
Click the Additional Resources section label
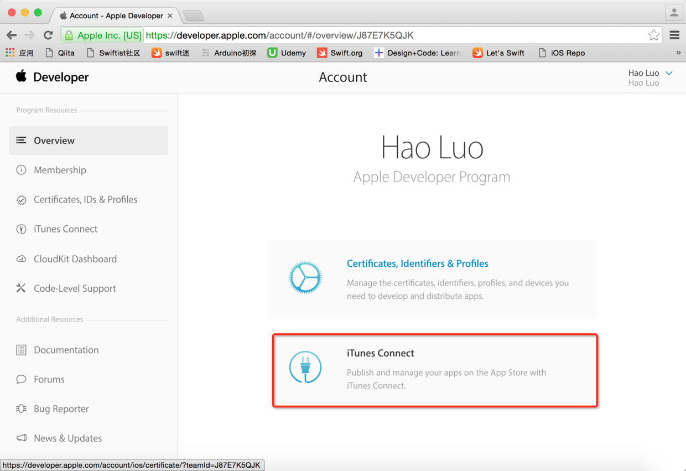point(50,319)
